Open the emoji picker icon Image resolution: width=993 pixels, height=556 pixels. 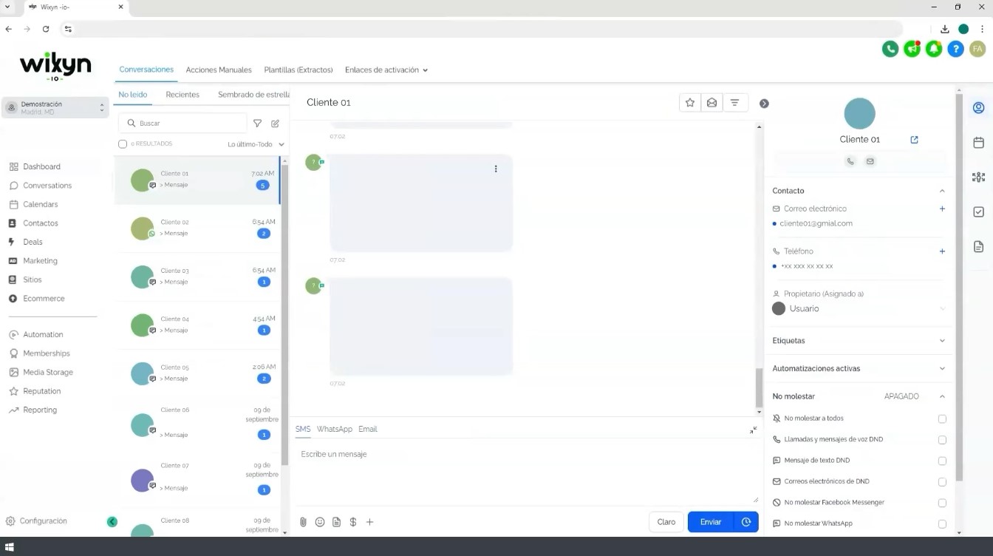[x=320, y=522]
